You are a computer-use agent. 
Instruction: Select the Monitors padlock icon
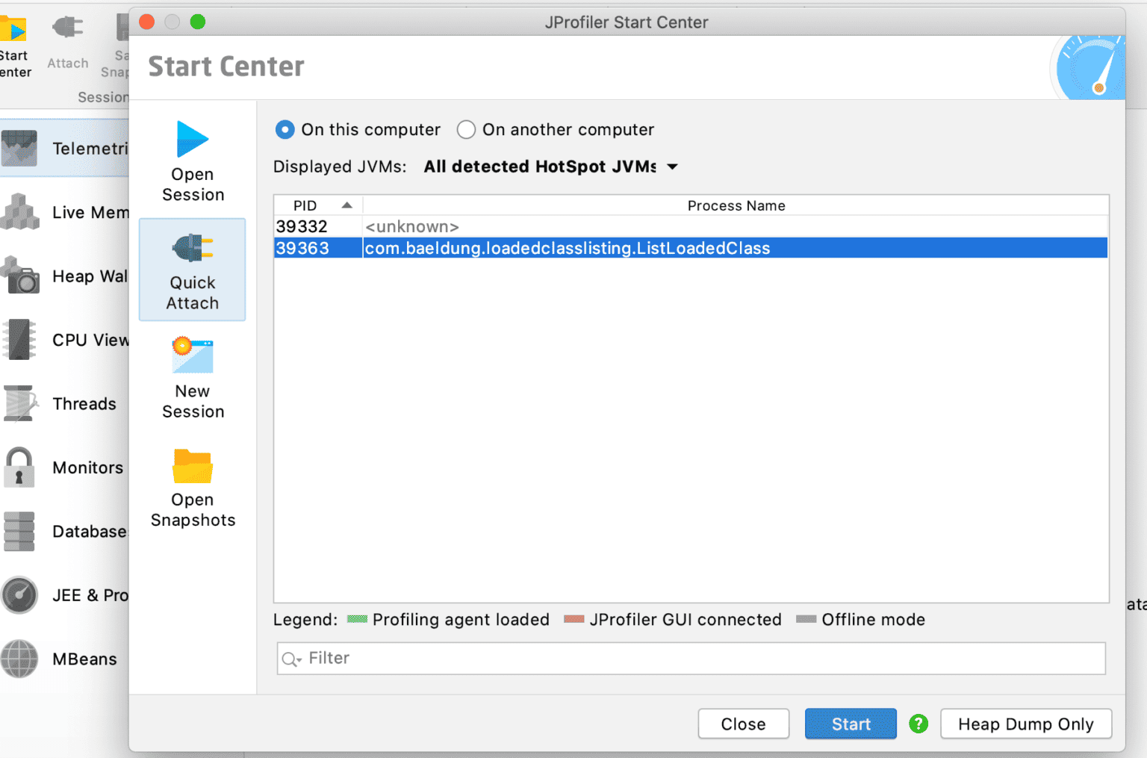19,467
